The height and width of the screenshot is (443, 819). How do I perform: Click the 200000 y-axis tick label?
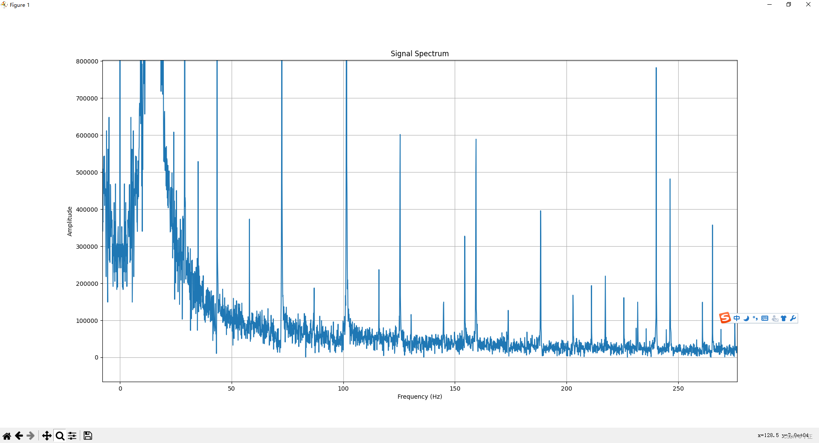87,284
